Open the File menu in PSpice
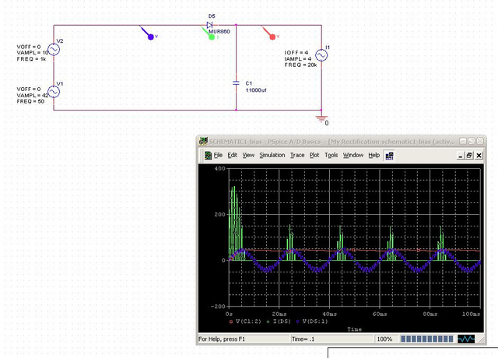The image size is (498, 358). click(218, 156)
